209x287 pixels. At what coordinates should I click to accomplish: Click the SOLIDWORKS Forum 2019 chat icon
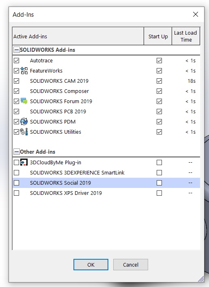[24, 101]
